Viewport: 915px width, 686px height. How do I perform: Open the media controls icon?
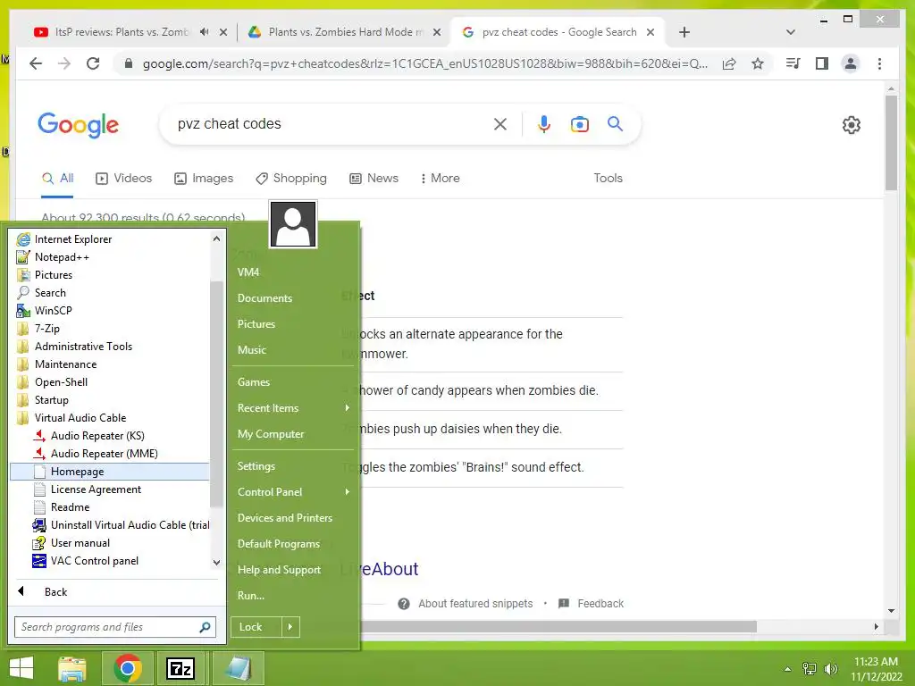[793, 63]
